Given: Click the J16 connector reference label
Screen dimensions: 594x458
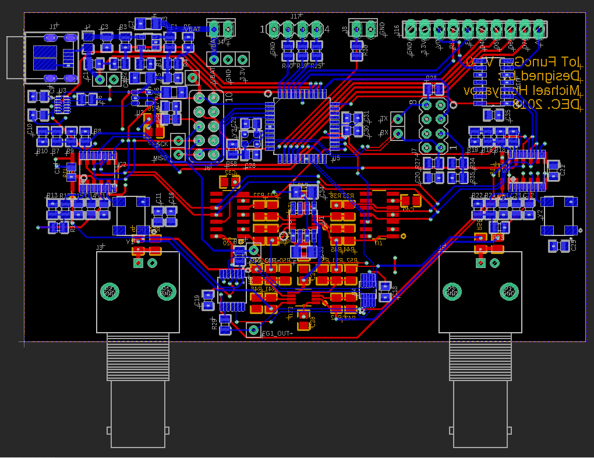Looking at the screenshot, I should tap(397, 29).
